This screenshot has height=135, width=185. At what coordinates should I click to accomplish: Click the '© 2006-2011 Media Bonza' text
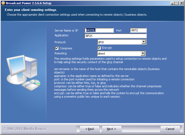coord(24,129)
